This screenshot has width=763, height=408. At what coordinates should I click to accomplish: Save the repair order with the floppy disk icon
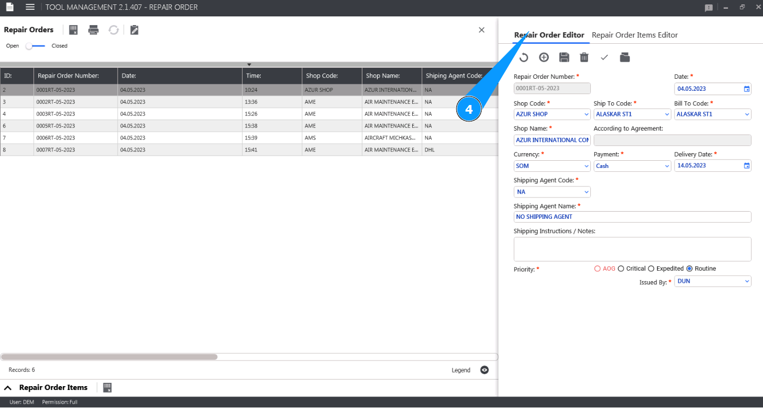click(x=564, y=57)
